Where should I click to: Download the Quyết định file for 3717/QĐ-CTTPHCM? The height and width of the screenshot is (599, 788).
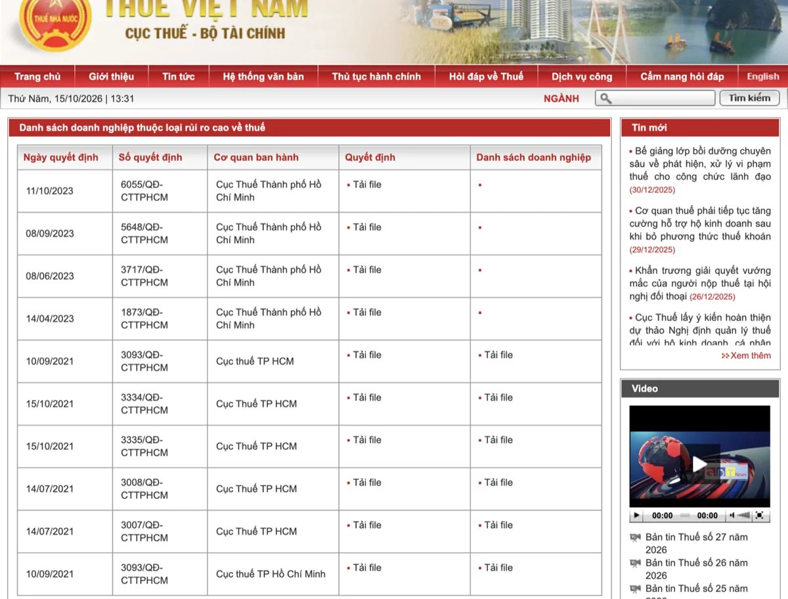click(366, 270)
